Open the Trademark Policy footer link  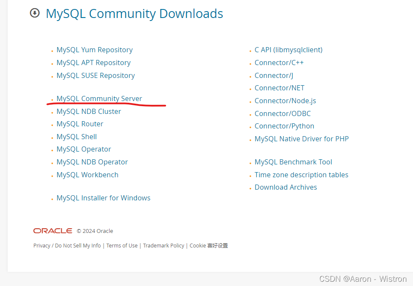tap(163, 246)
